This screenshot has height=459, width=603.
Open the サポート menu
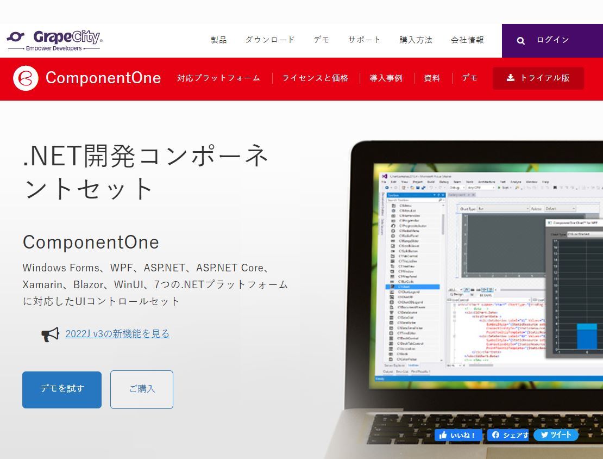[364, 40]
